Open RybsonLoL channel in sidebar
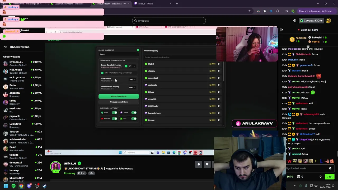 tap(22, 63)
